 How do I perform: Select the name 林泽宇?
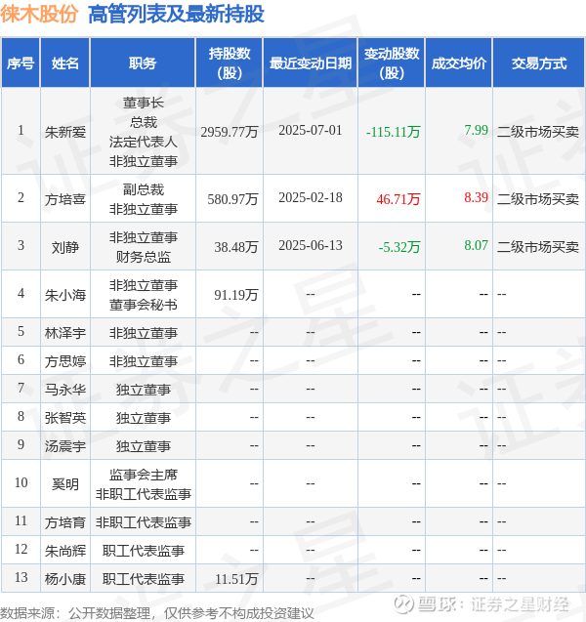[65, 333]
